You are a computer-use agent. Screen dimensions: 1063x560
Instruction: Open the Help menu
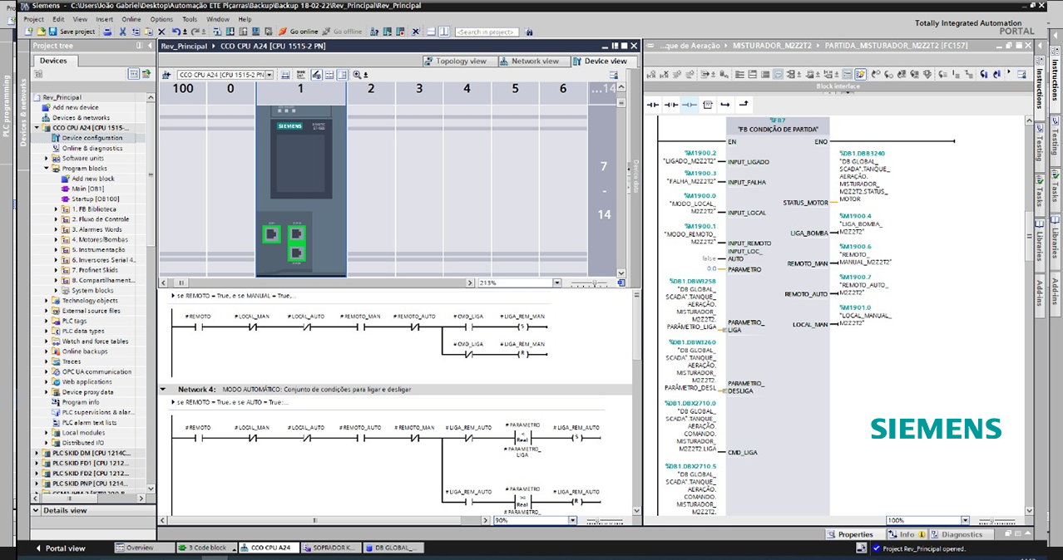pos(245,19)
